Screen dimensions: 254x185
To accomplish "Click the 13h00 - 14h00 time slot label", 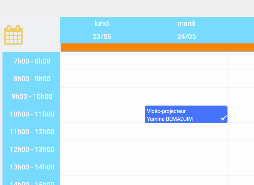I will tap(32, 167).
